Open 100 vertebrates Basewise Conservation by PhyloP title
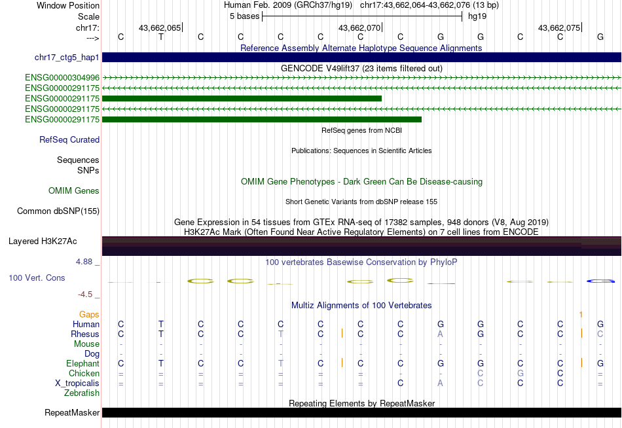Image resolution: width=622 pixels, height=428 pixels. (361, 262)
